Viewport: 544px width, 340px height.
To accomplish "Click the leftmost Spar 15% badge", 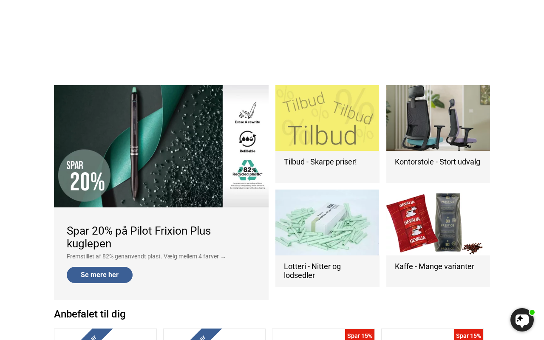I will pyautogui.click(x=360, y=335).
